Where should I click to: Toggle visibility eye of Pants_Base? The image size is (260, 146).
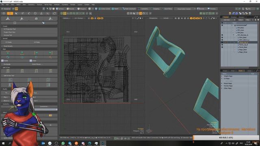[222, 47]
